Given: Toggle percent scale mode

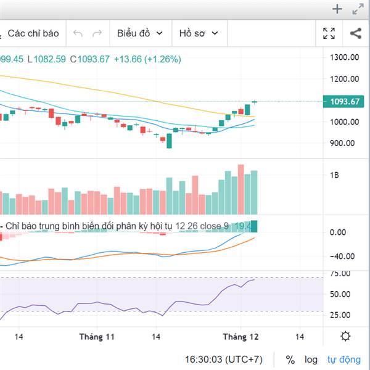Looking at the screenshot, I should (x=290, y=360).
